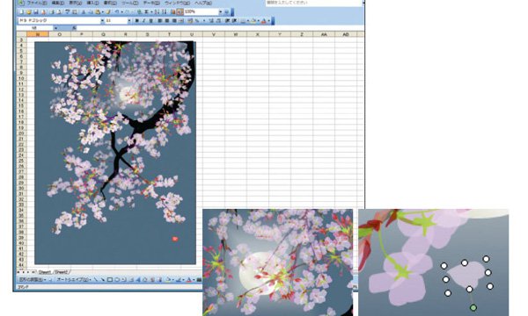Click the Center alignment icon
Image resolution: width=528 pixels, height=316 pixels.
(x=167, y=20)
